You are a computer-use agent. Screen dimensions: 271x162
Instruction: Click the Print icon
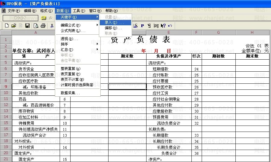43,26
